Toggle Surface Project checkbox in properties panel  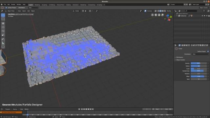[208, 51]
